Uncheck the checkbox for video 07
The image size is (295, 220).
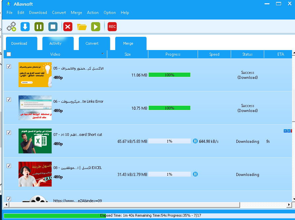(9, 133)
